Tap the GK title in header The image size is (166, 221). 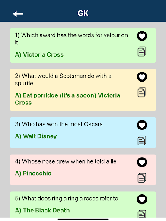[83, 13]
